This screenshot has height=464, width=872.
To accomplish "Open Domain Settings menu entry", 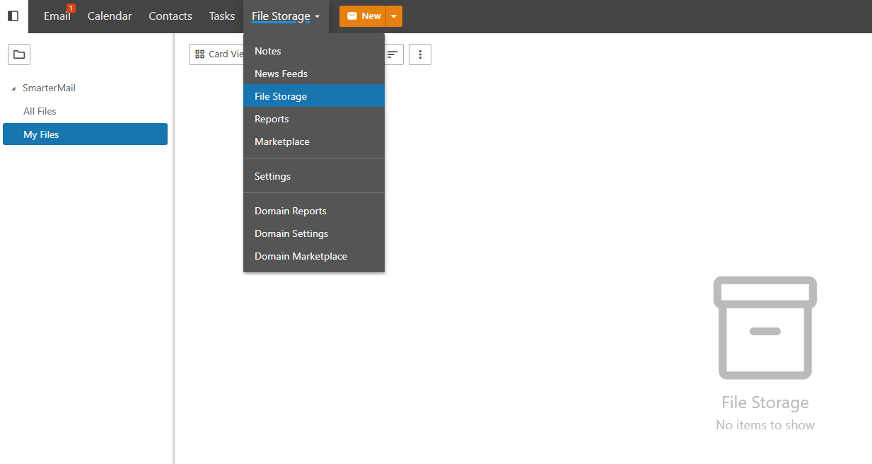I will tap(291, 233).
